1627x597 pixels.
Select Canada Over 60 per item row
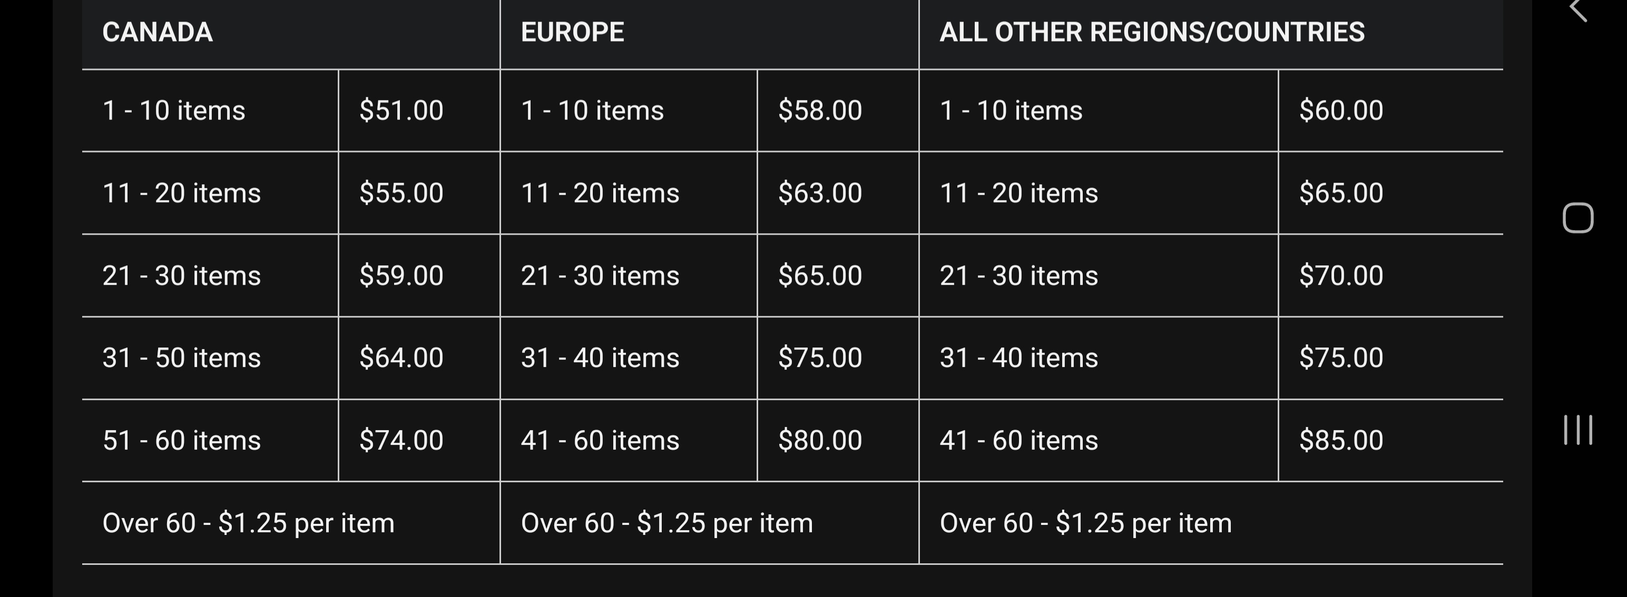pos(290,523)
